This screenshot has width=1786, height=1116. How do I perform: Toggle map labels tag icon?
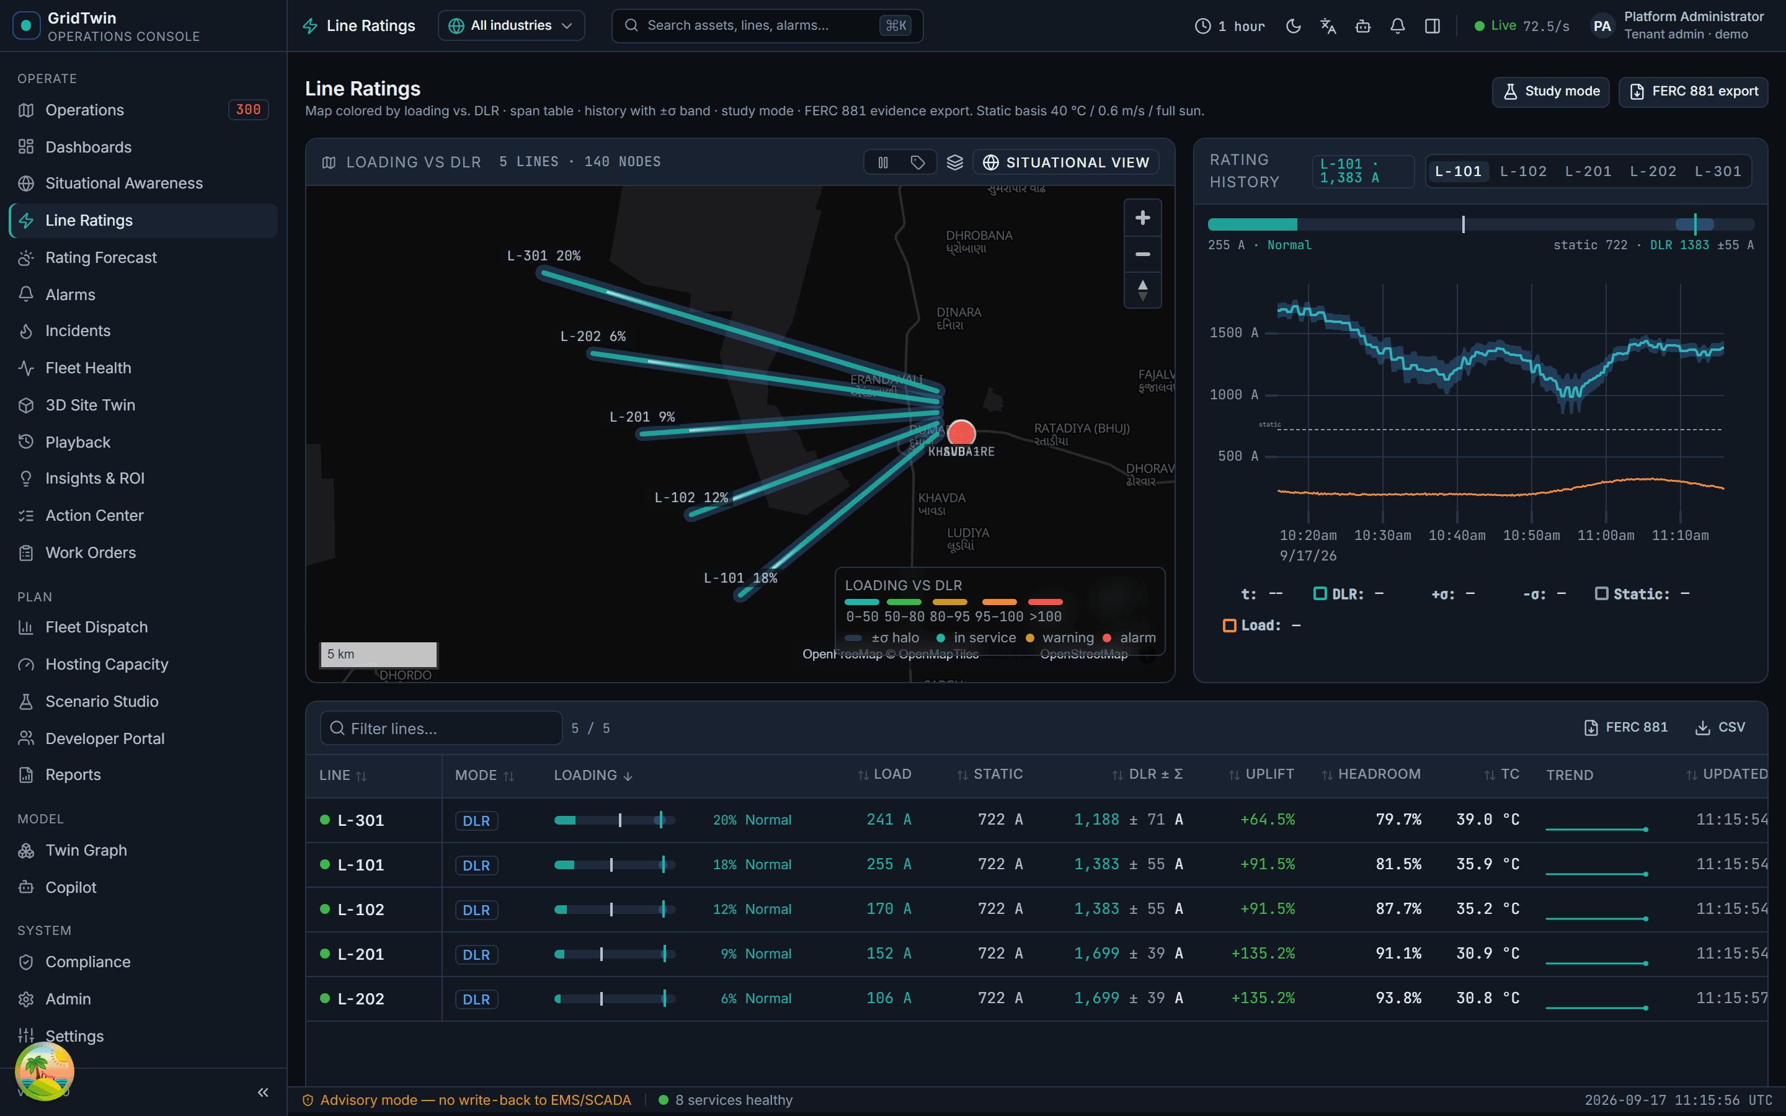click(x=917, y=162)
